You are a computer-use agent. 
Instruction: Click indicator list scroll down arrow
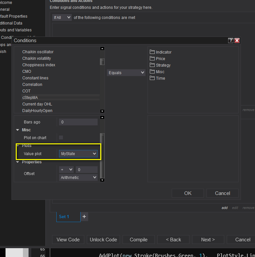click(x=102, y=111)
